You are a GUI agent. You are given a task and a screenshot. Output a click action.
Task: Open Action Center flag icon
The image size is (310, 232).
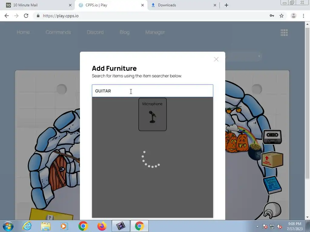point(265,226)
